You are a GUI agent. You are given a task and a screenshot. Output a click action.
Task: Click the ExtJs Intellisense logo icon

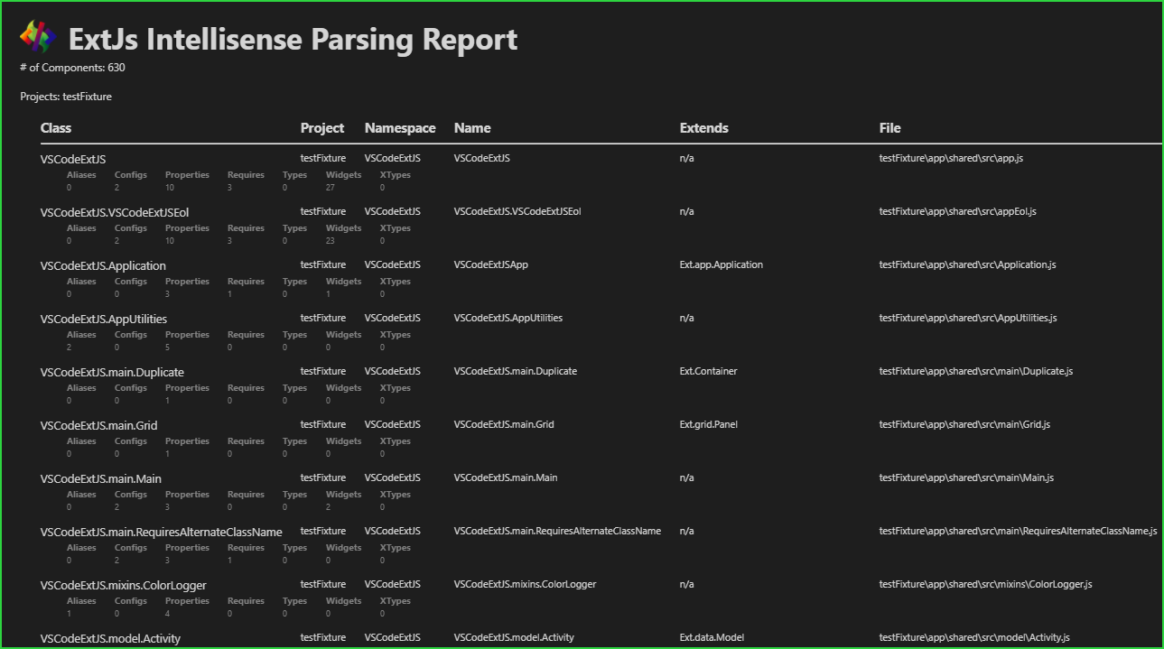tap(38, 37)
